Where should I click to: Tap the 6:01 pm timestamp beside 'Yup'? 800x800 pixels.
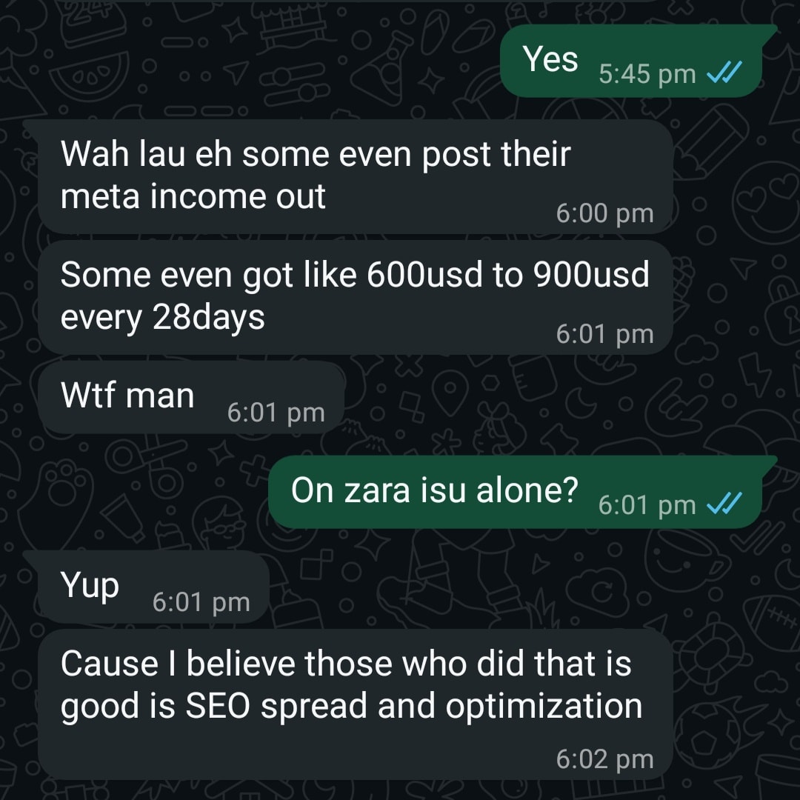tap(201, 602)
